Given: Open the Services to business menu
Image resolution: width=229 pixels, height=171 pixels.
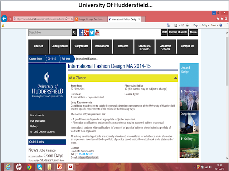Looking at the screenshot, I should [145, 47].
